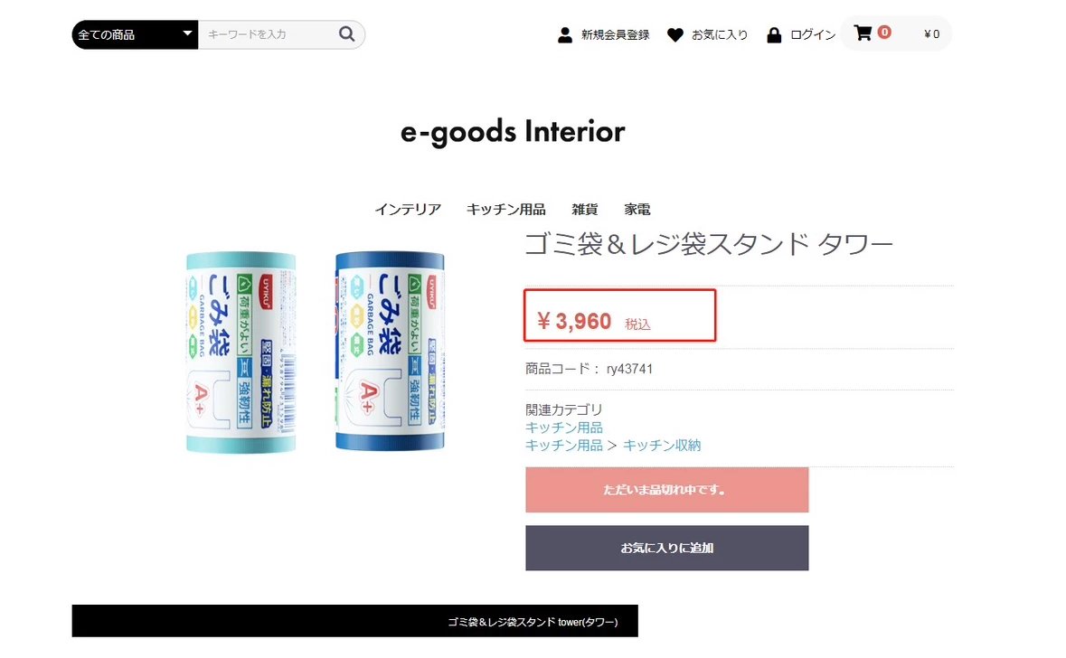Select the 雑貨 menu item
The height and width of the screenshot is (658, 1066).
[x=585, y=210]
